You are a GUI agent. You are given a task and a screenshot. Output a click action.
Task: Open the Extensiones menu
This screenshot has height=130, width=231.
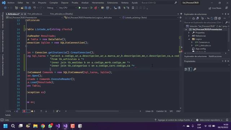point(113,3)
